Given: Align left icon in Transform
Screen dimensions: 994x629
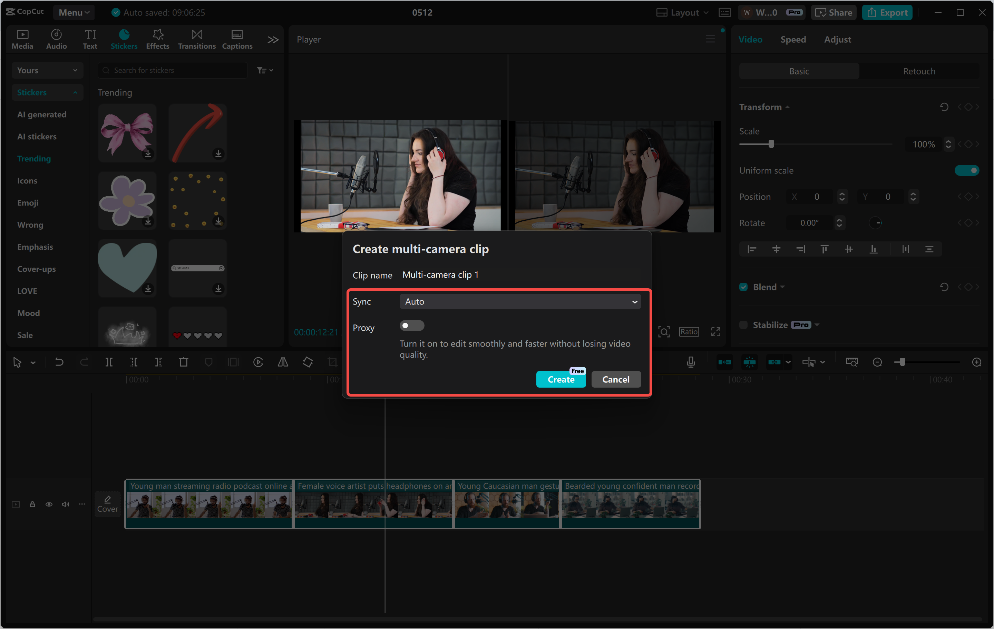Looking at the screenshot, I should tap(752, 249).
